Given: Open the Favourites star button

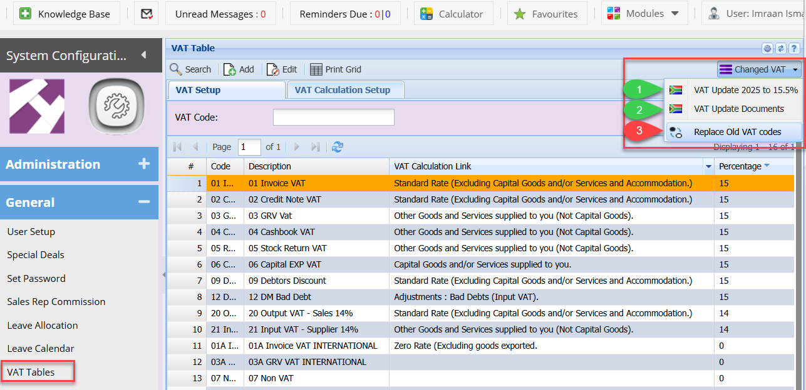Looking at the screenshot, I should coord(520,14).
